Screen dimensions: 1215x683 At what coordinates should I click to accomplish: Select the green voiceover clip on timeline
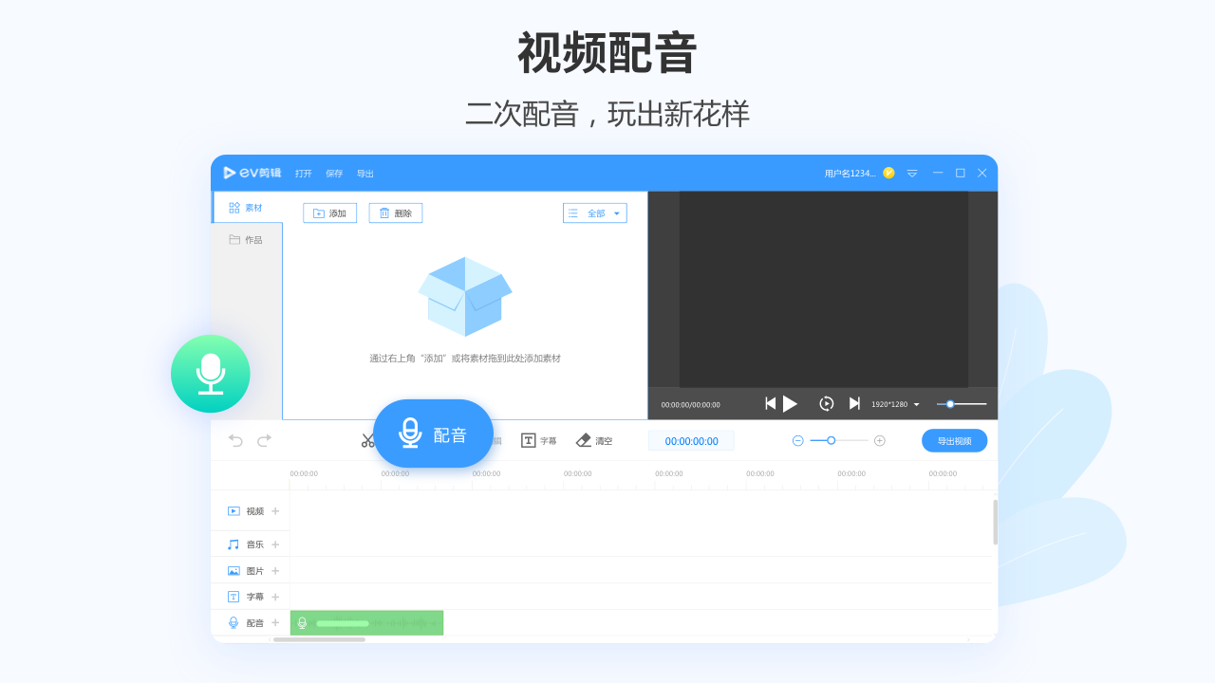pyautogui.click(x=366, y=622)
